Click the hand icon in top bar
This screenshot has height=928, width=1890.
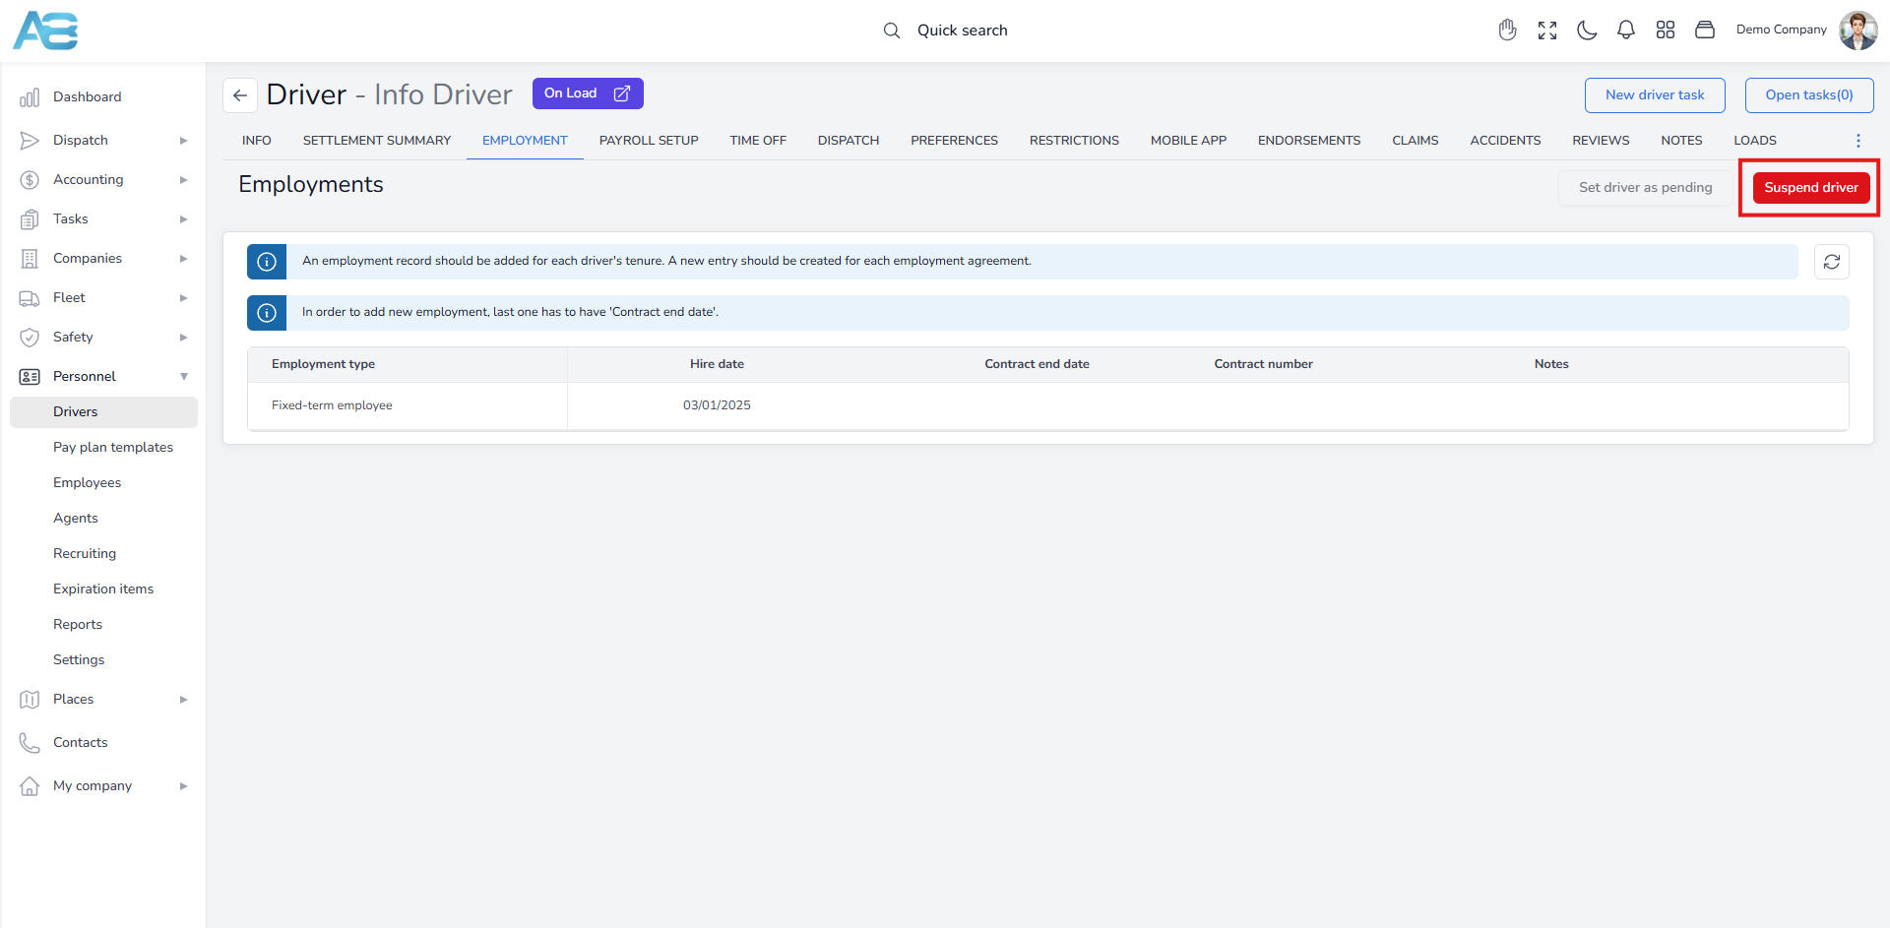pyautogui.click(x=1507, y=31)
